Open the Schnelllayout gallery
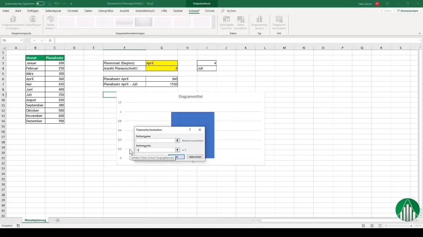This screenshot has width=423, height=237. click(x=33, y=23)
